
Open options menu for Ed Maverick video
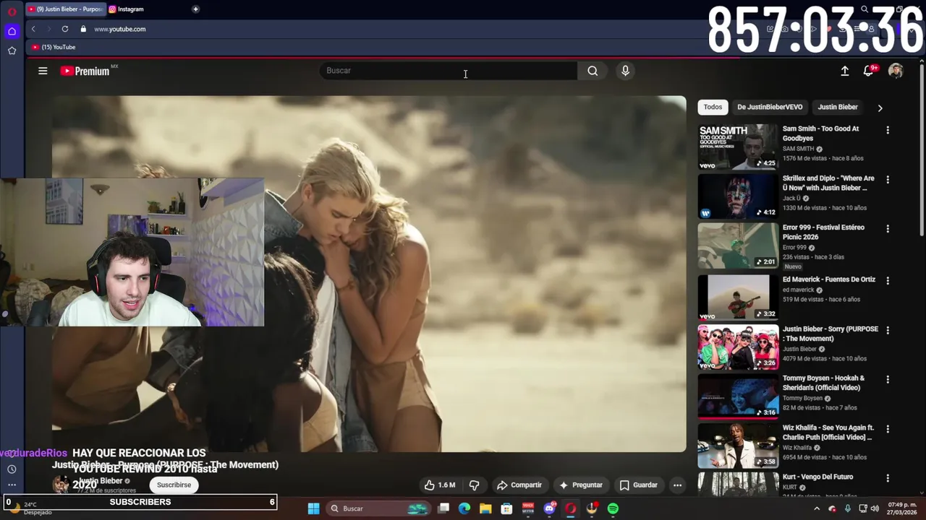point(888,280)
